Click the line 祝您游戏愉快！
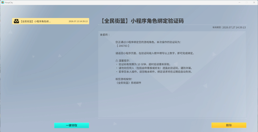Image resolution: width=258 pixels, height=132 pixels. click(124, 79)
